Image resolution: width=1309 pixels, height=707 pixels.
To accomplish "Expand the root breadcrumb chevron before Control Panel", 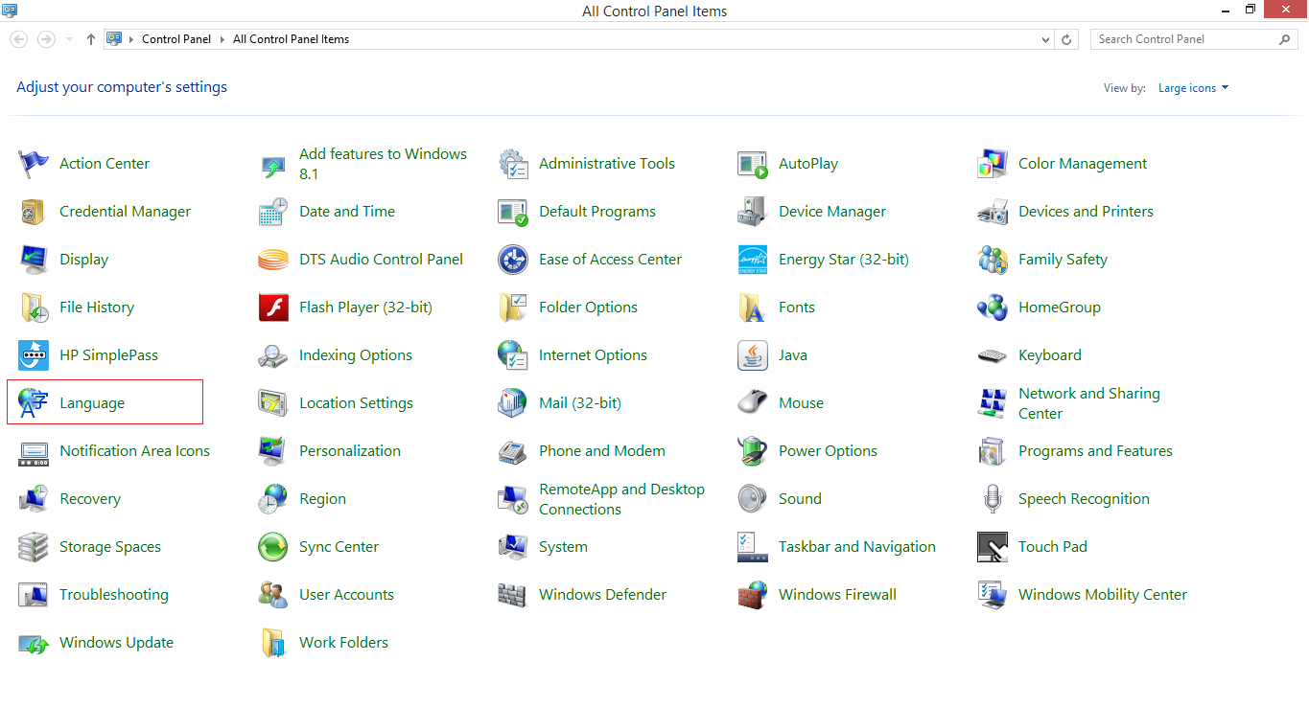I will (131, 40).
